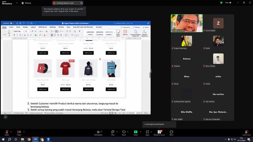Expand Audio options arrow
Image resolution: width=253 pixels, height=142 pixels.
point(11,132)
